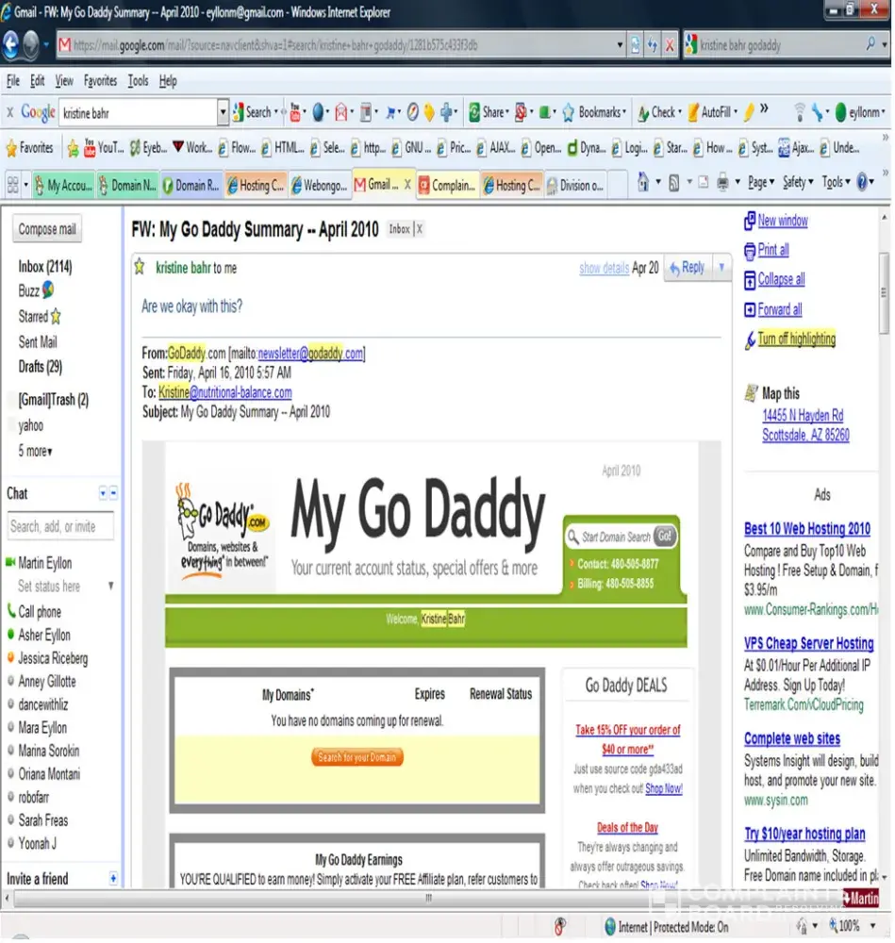Screen dimensions: 895x943
Task: Click the red Stop loading X icon
Action: [670, 45]
